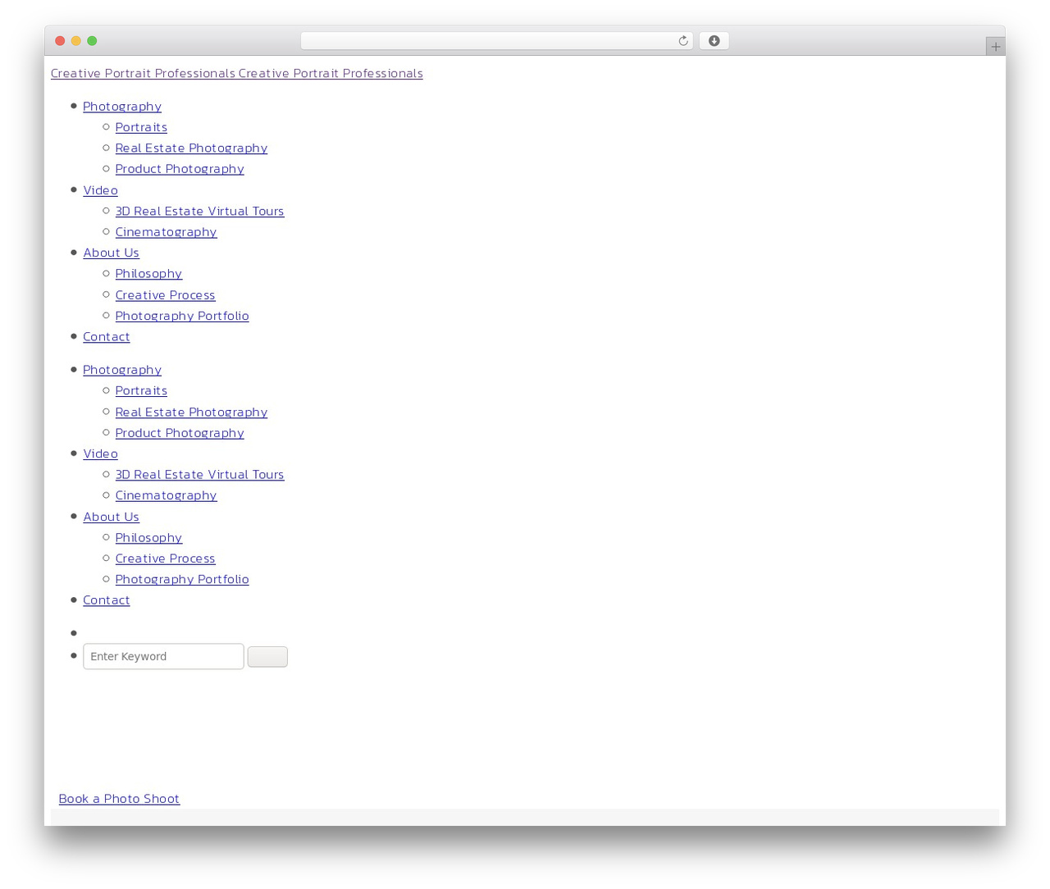Open Photography in the lower navigation list
The image size is (1050, 889).
[122, 370]
